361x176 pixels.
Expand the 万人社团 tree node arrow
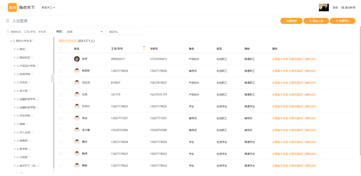(x=15, y=132)
